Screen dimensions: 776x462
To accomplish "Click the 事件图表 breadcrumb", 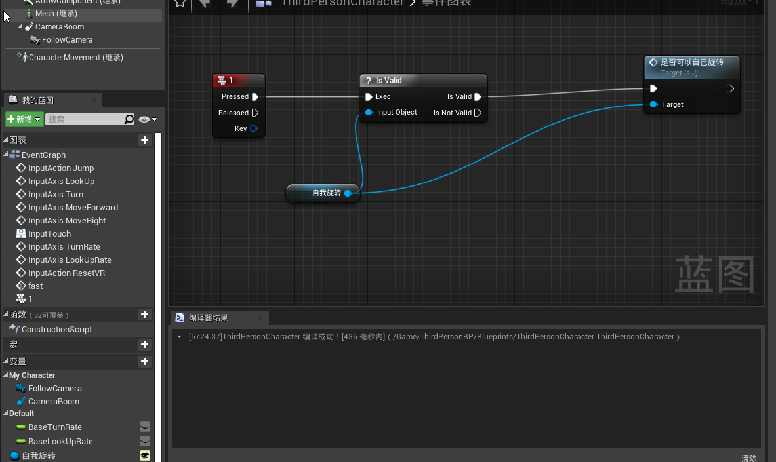I will (447, 3).
